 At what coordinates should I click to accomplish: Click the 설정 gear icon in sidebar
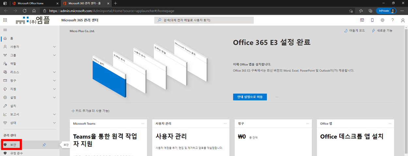pyautogui.click(x=5, y=97)
